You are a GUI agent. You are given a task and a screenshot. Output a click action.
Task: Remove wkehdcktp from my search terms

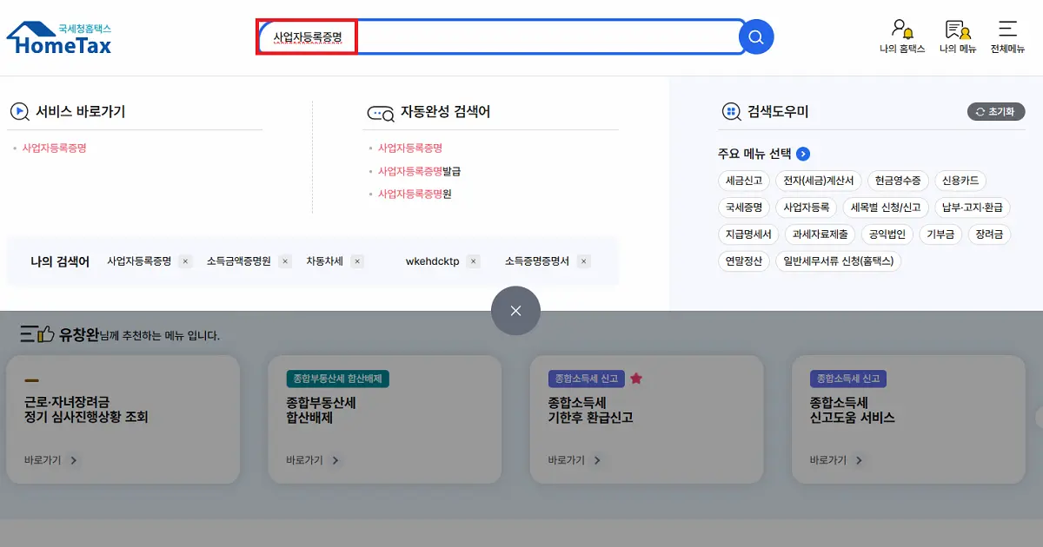473,261
